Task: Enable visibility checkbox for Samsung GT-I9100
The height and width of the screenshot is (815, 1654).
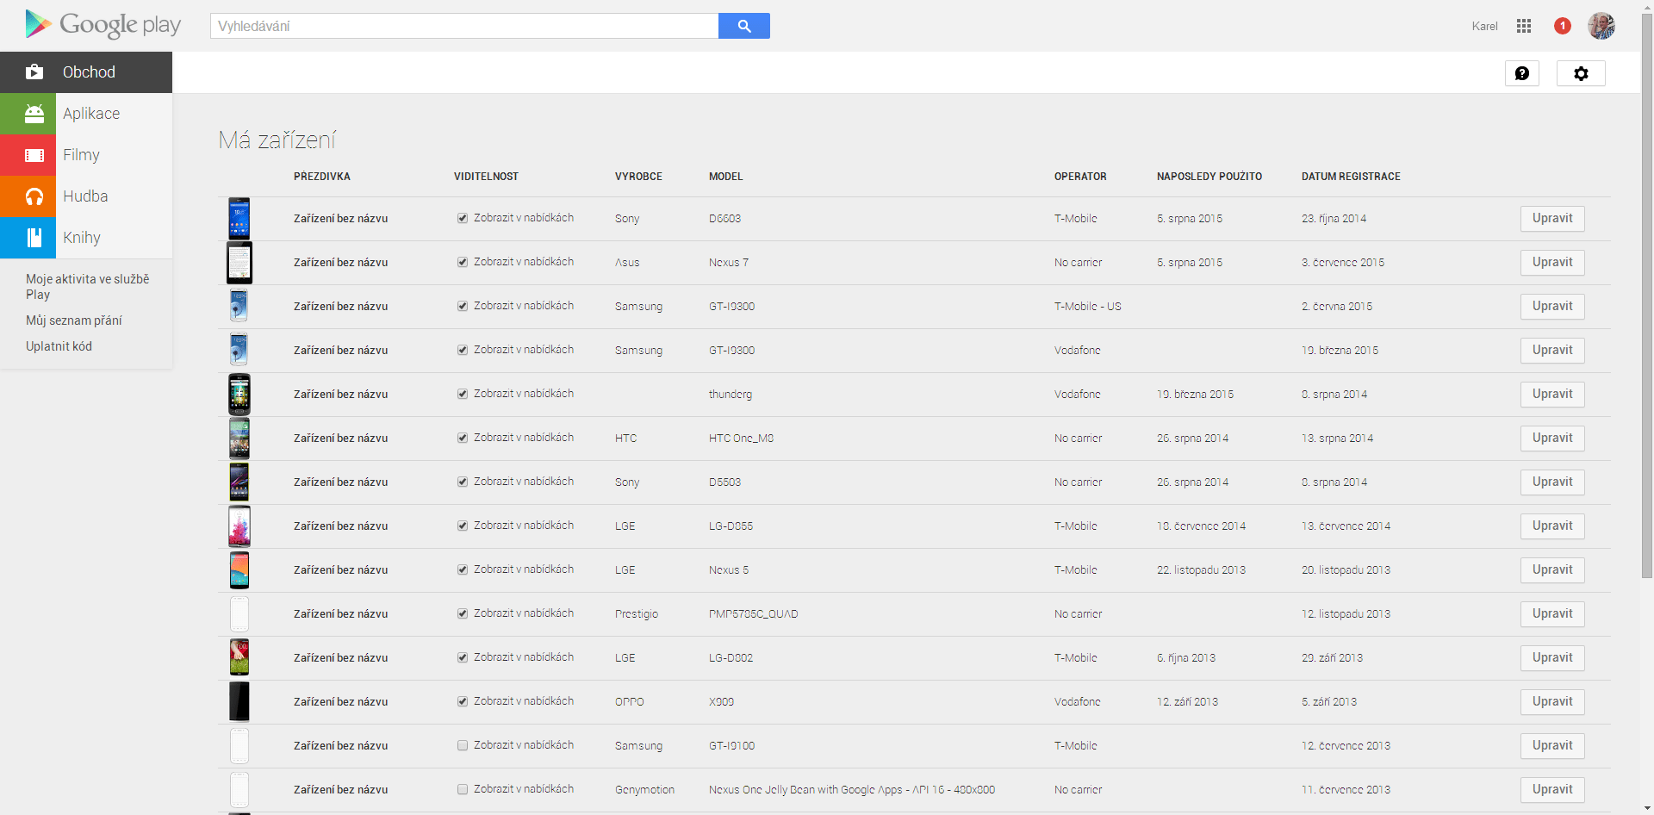Action: coord(463,745)
